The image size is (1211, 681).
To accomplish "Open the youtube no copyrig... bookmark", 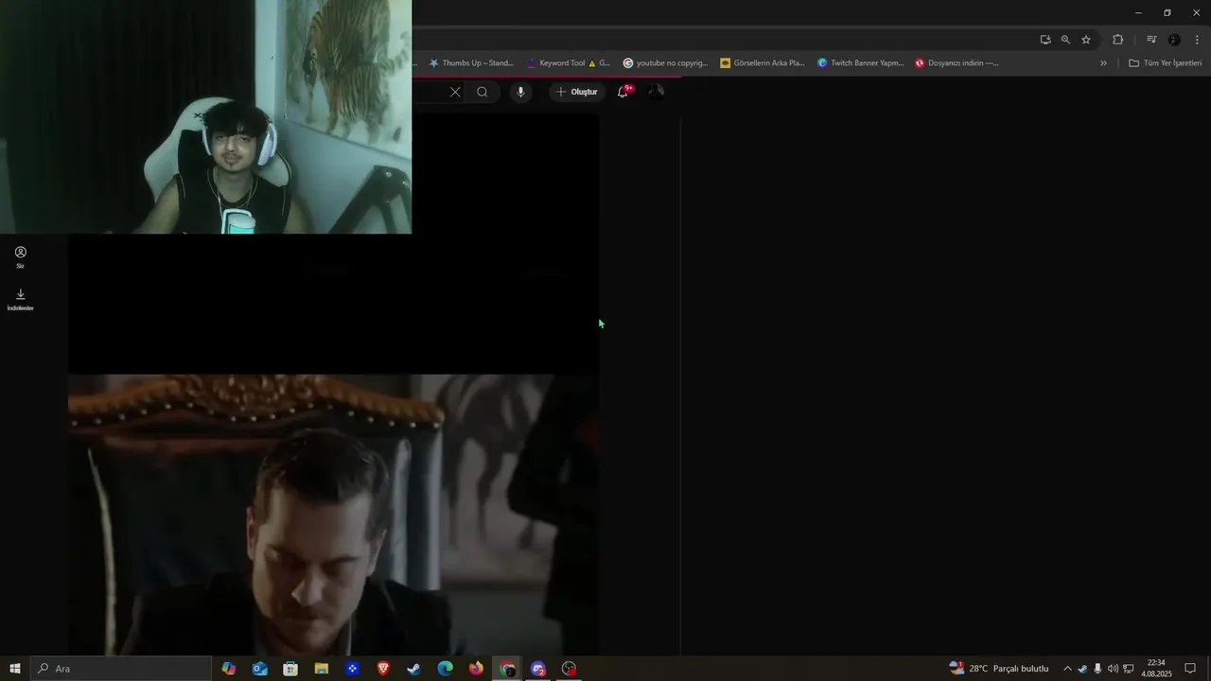I will coord(666,63).
